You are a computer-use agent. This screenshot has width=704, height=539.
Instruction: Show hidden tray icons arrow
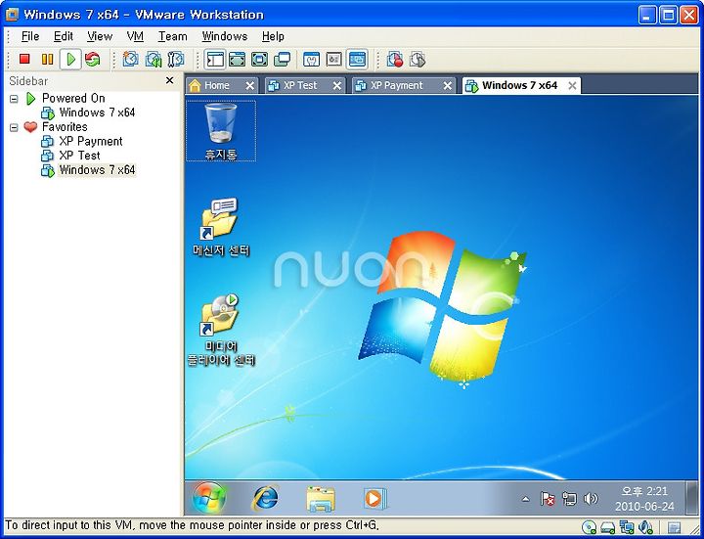525,499
